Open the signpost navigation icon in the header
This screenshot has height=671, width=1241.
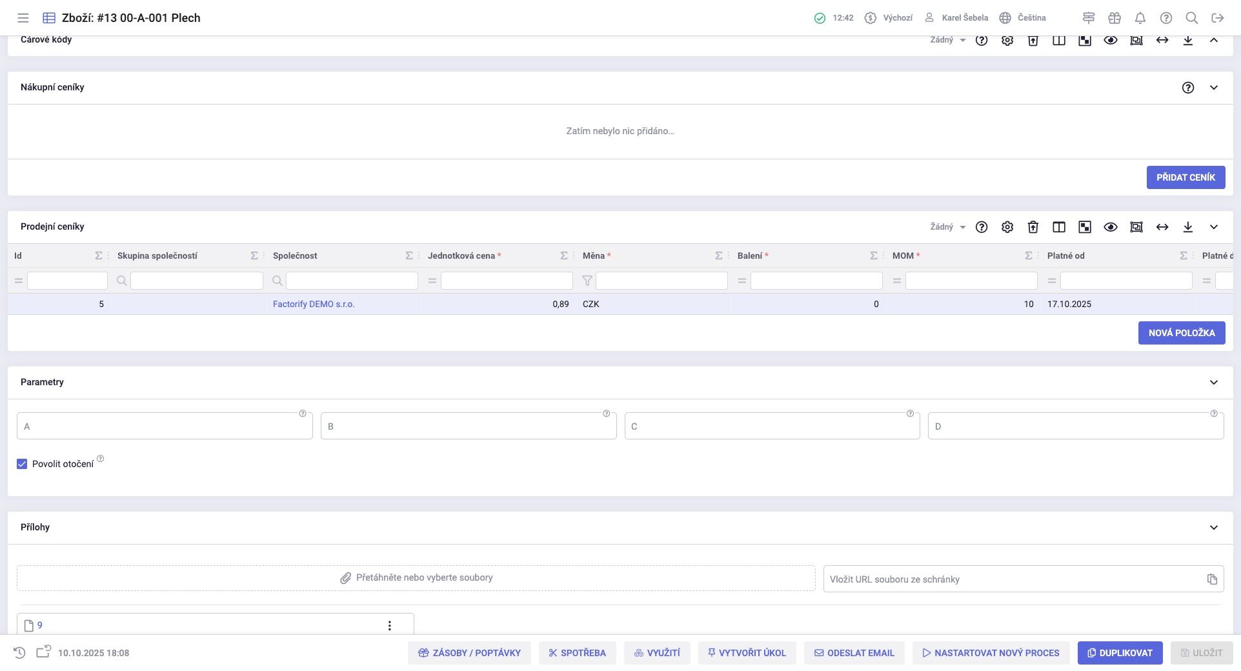pyautogui.click(x=1089, y=18)
